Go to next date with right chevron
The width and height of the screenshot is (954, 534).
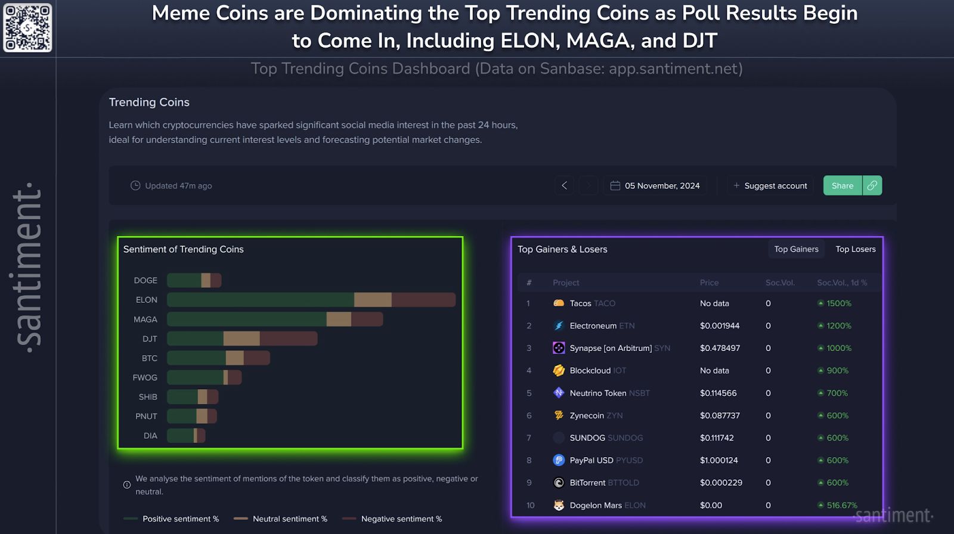point(588,185)
